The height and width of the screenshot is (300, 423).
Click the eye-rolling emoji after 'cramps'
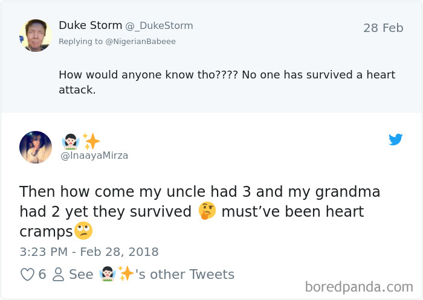point(83,231)
